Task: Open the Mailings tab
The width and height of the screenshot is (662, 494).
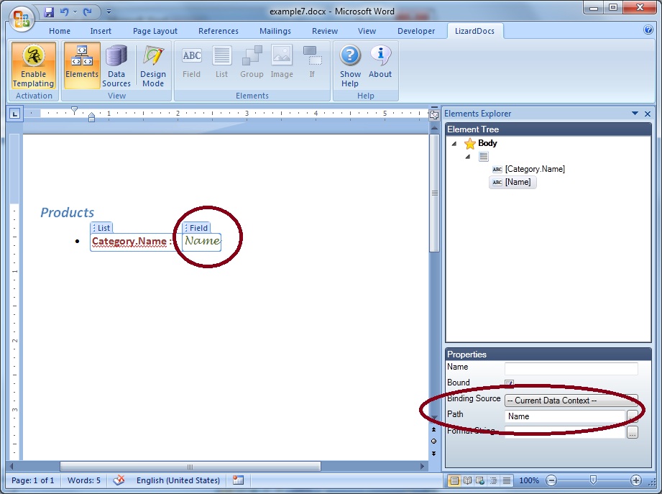Action: click(275, 31)
